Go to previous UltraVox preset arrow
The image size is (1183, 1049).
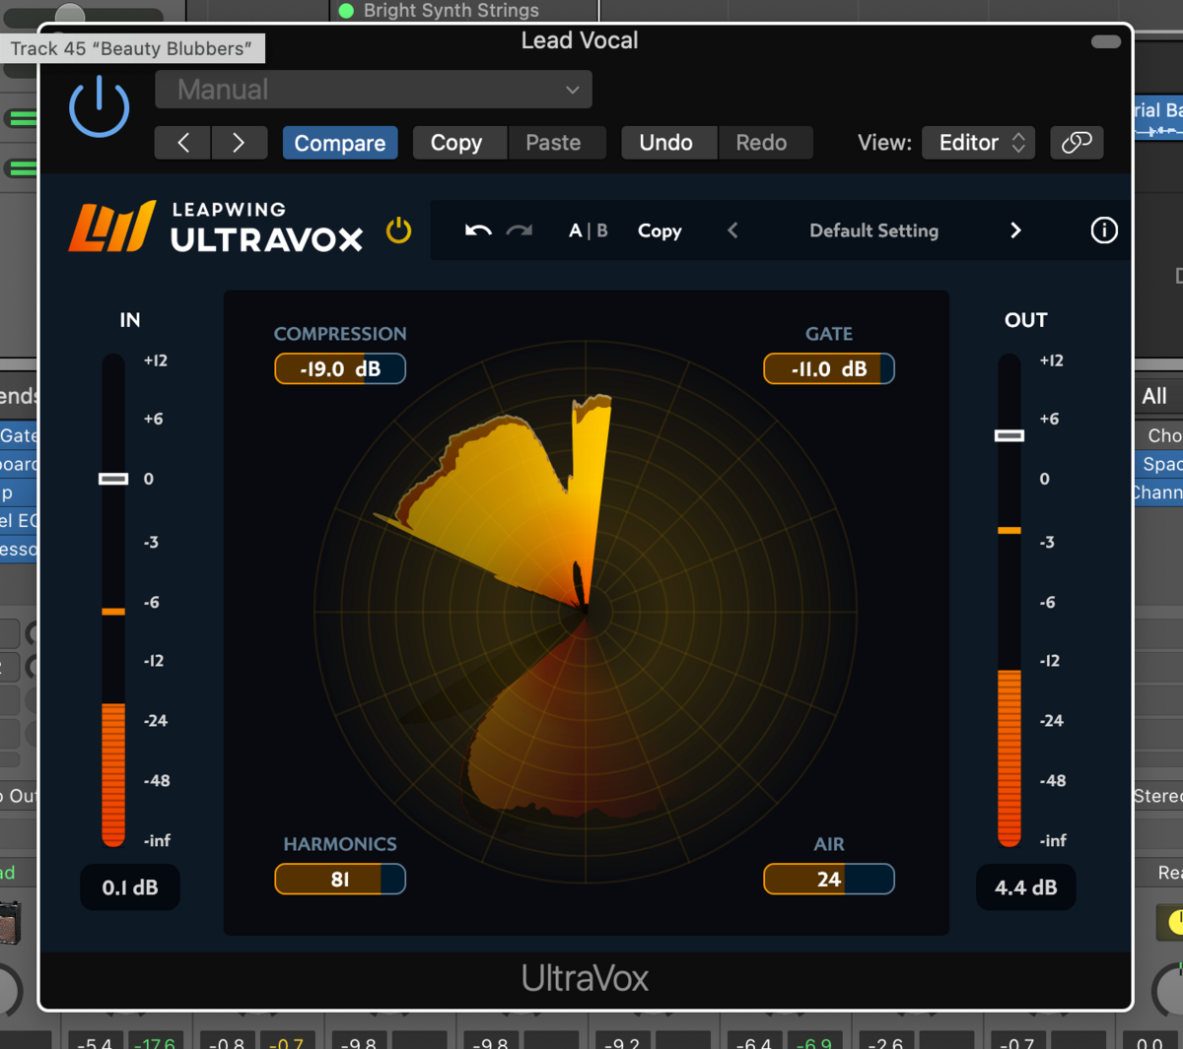[x=732, y=230]
